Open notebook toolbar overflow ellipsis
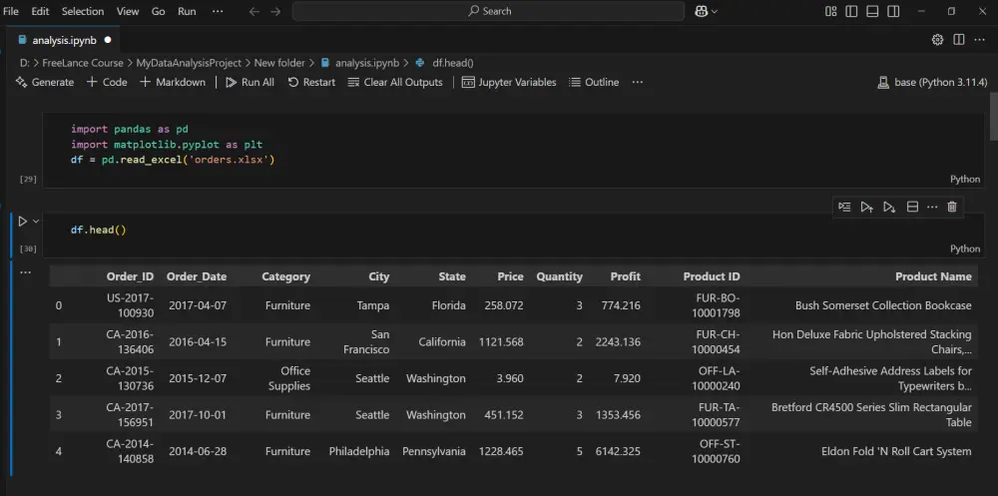This screenshot has height=496, width=998. (x=637, y=82)
